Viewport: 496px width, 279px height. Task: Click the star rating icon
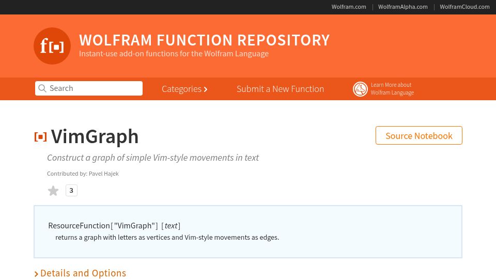[x=53, y=191]
